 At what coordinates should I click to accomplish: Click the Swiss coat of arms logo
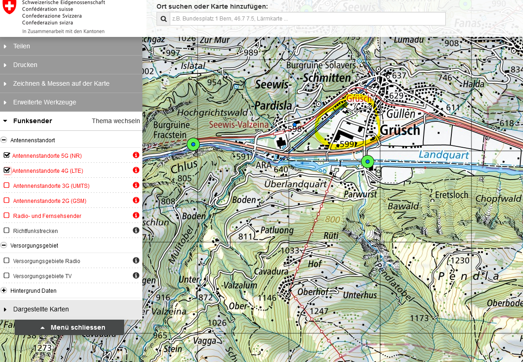[9, 7]
